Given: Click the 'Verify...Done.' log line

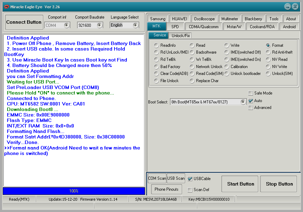Looking at the screenshot, I should (x=23, y=143).
